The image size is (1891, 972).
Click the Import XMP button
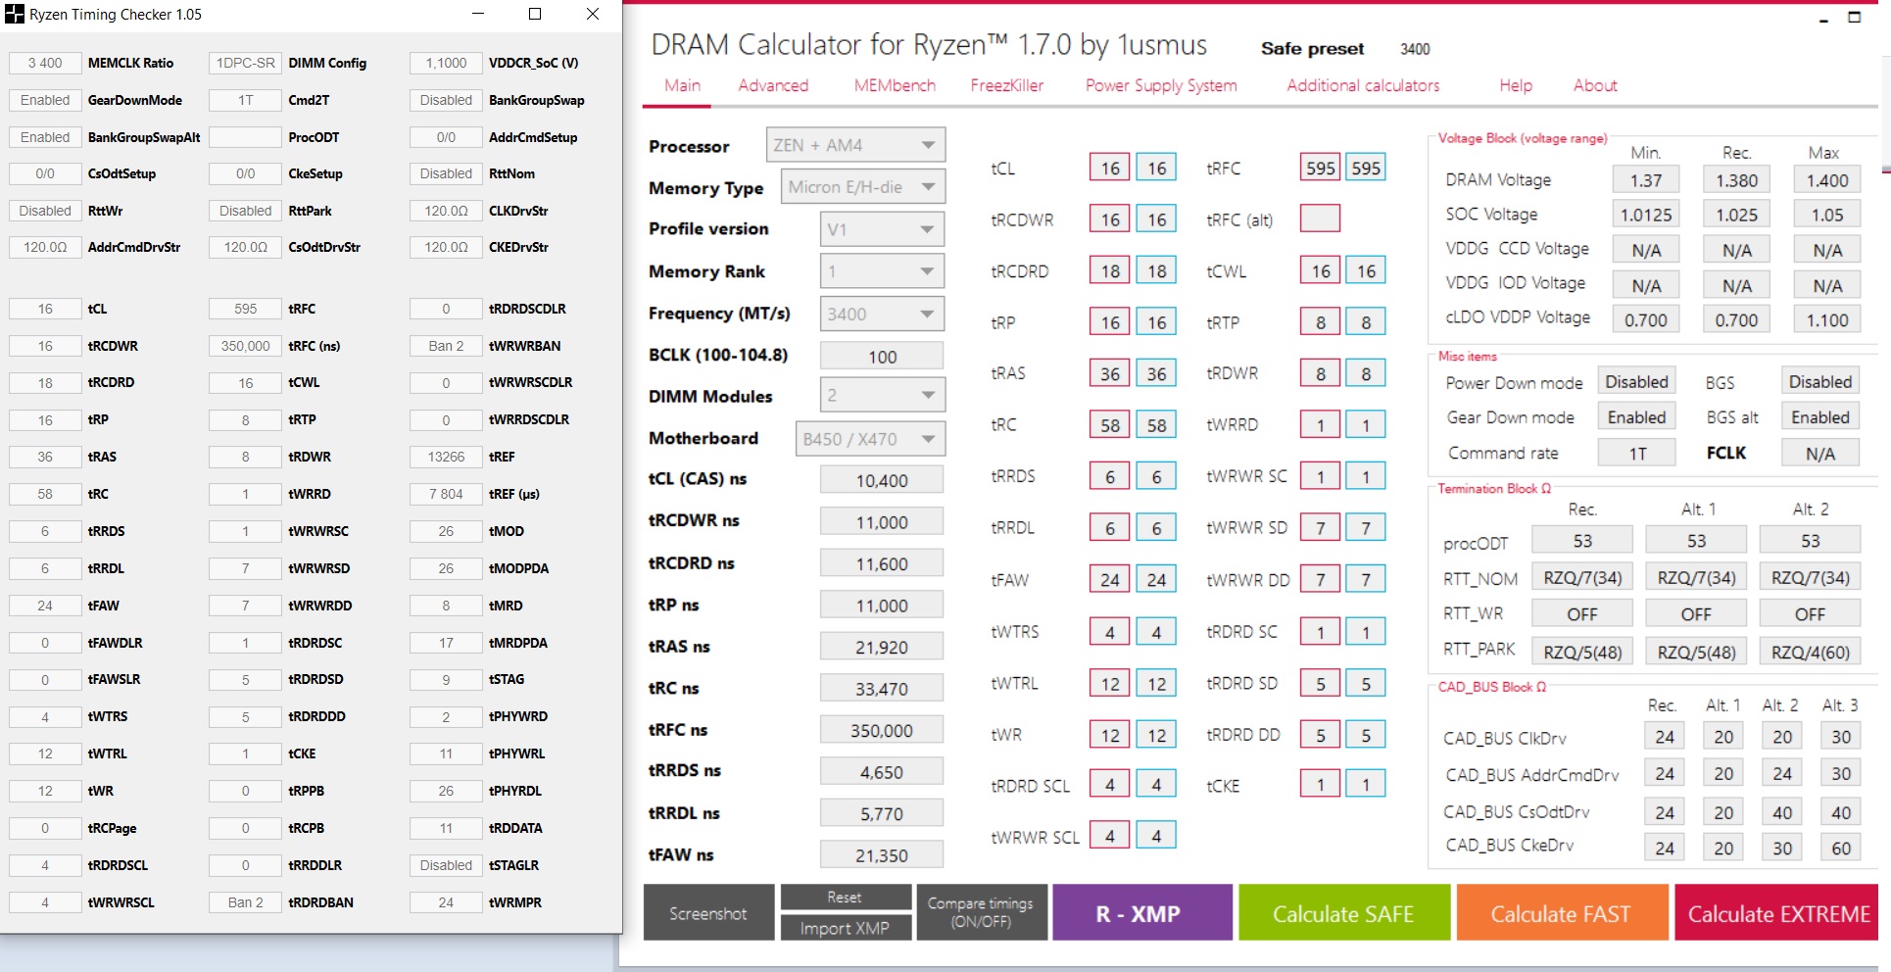click(845, 928)
